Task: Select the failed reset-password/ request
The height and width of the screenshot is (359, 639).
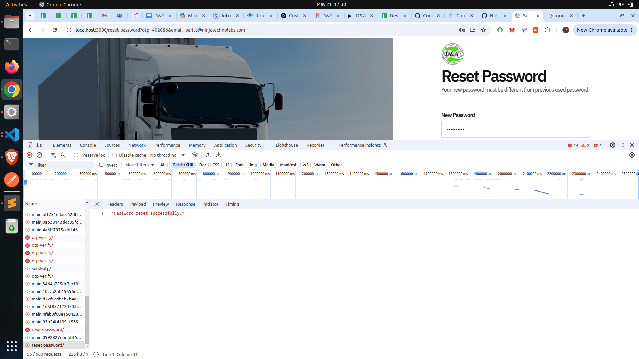Action: click(48, 329)
